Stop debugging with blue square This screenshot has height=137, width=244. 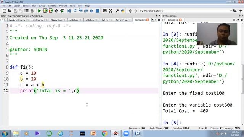98,11
